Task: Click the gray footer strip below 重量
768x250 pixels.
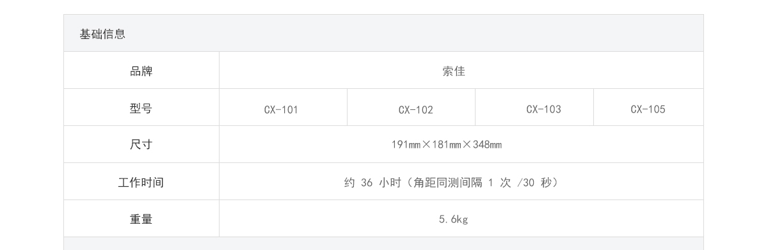Action: point(383,244)
